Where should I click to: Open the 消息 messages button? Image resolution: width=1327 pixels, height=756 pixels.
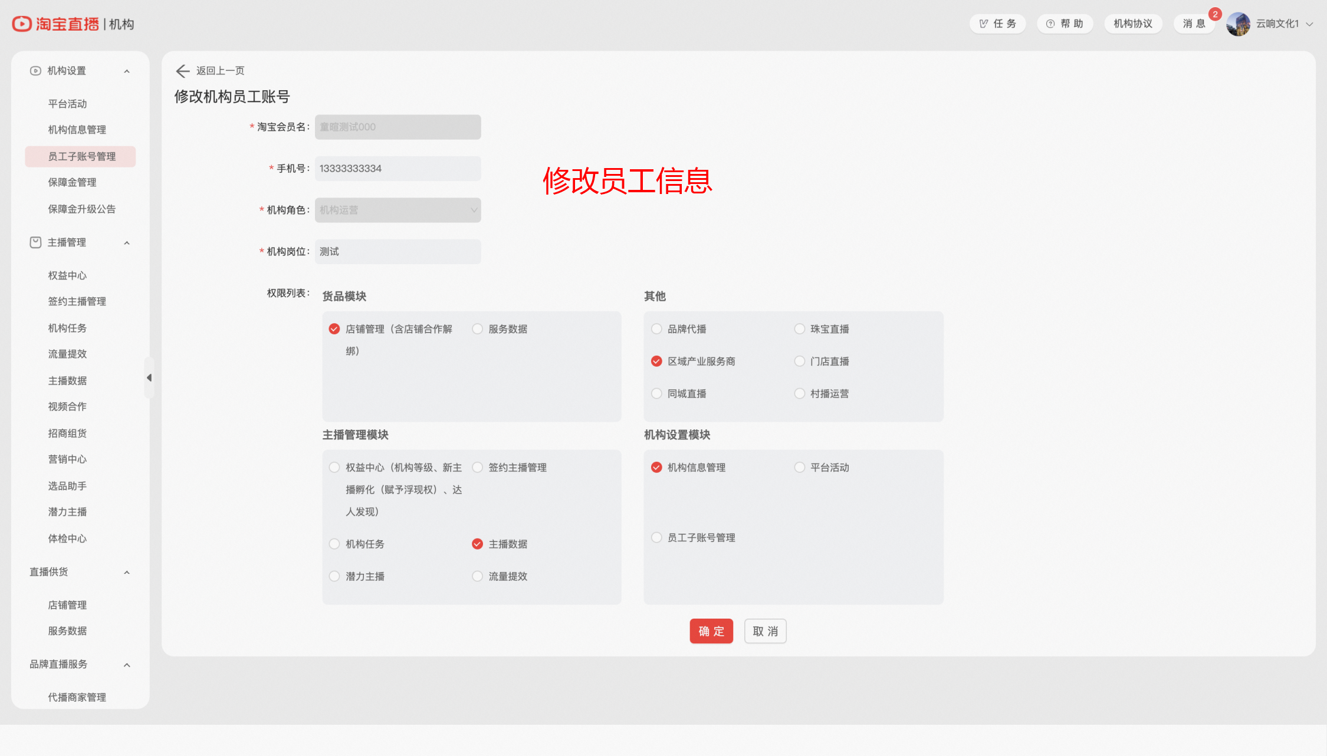coord(1194,24)
